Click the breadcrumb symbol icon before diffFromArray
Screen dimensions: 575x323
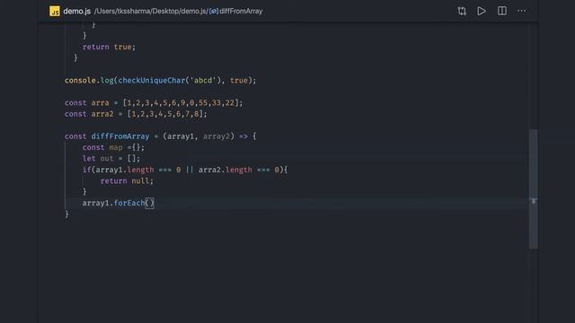coord(214,12)
